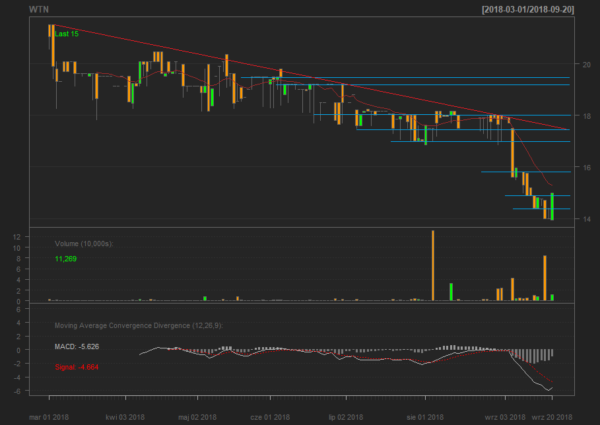Select the "kwi 03 2018" date label
Image resolution: width=600 pixels, height=425 pixels.
pos(125,417)
